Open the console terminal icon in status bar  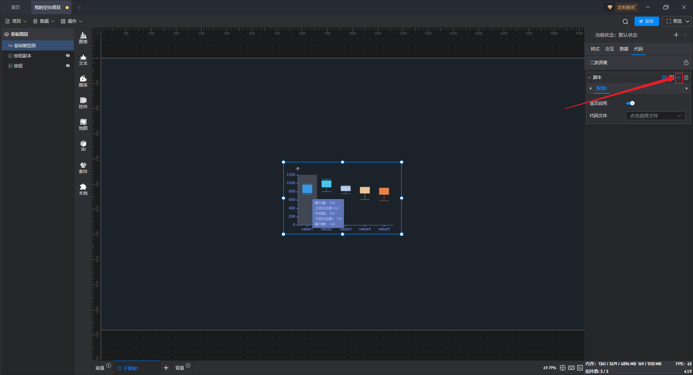click(580, 368)
